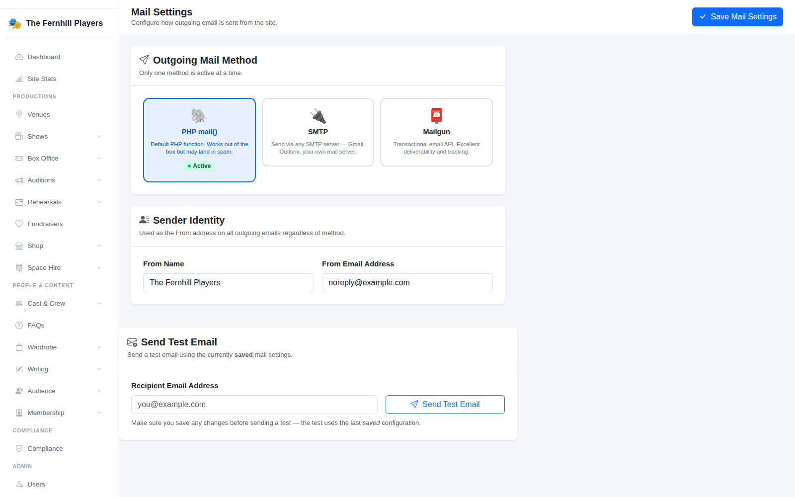Click the Wardrobe bag icon
Screen dimensions: 795x497
[x=19, y=347]
